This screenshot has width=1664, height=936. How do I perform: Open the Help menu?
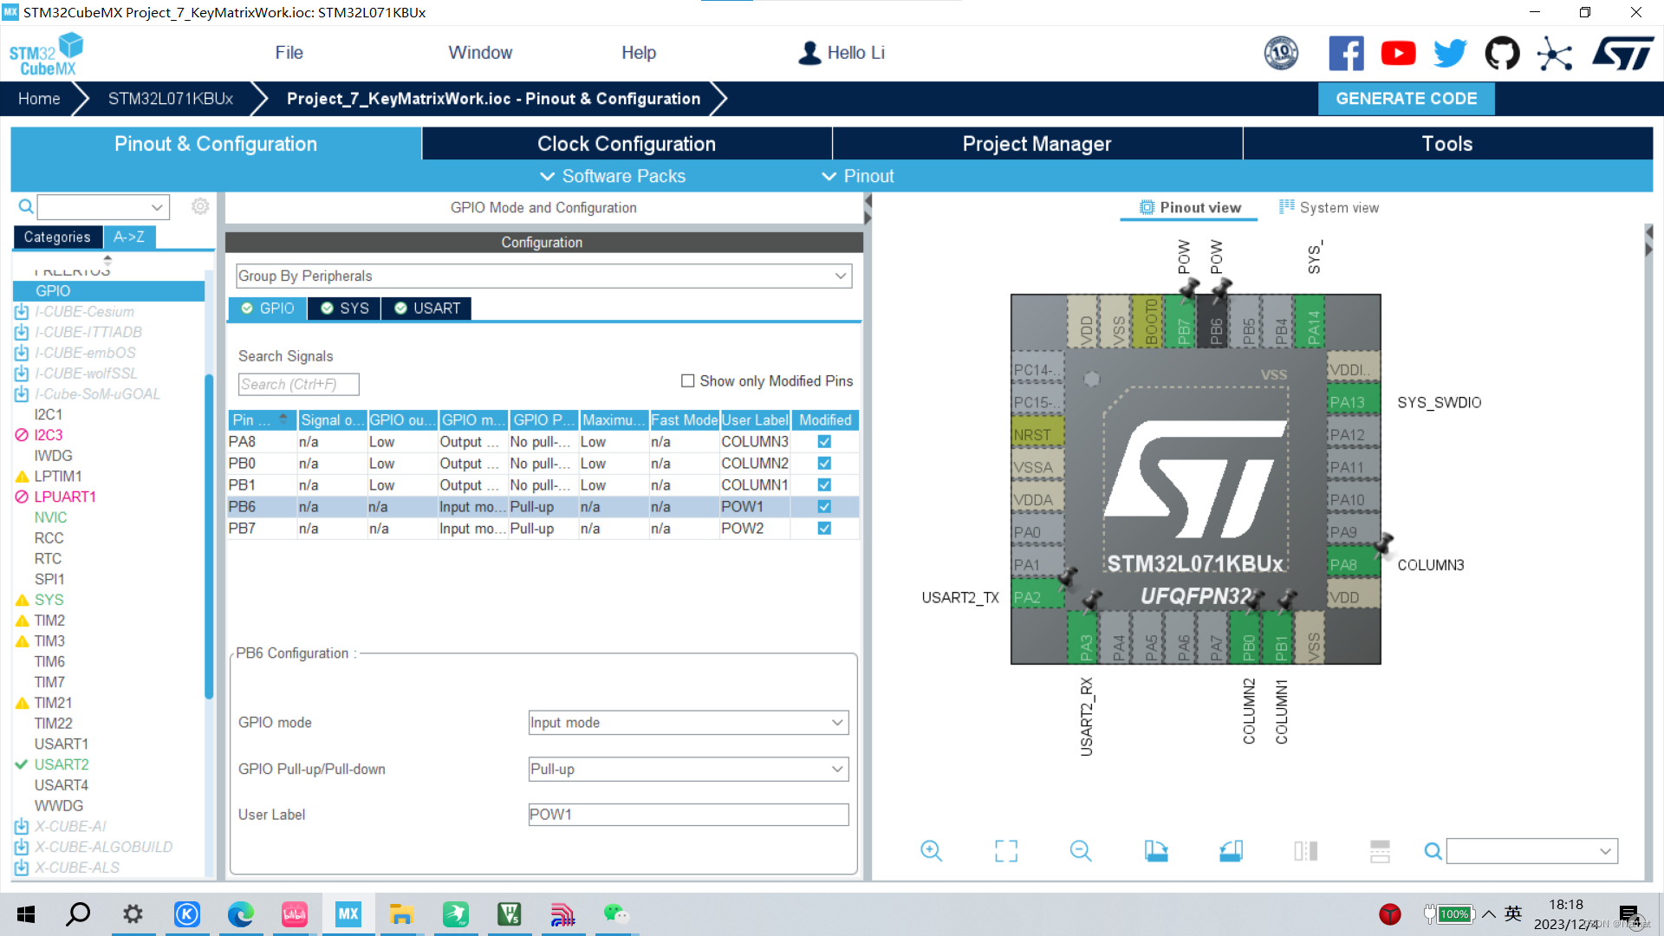pos(639,53)
